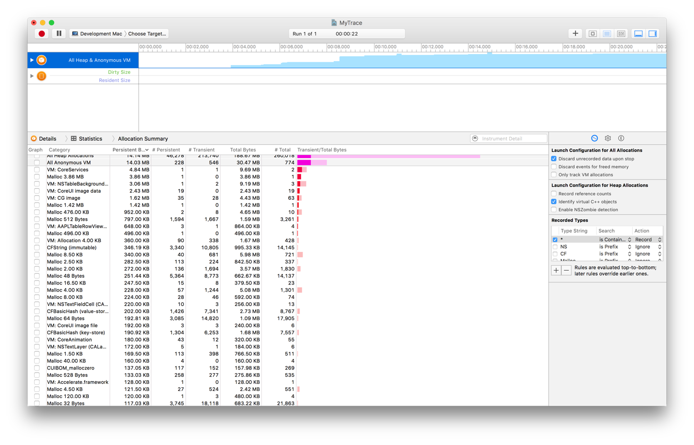Add an instrument with the plus button
Screen dimensions: 694x445
coord(576,34)
